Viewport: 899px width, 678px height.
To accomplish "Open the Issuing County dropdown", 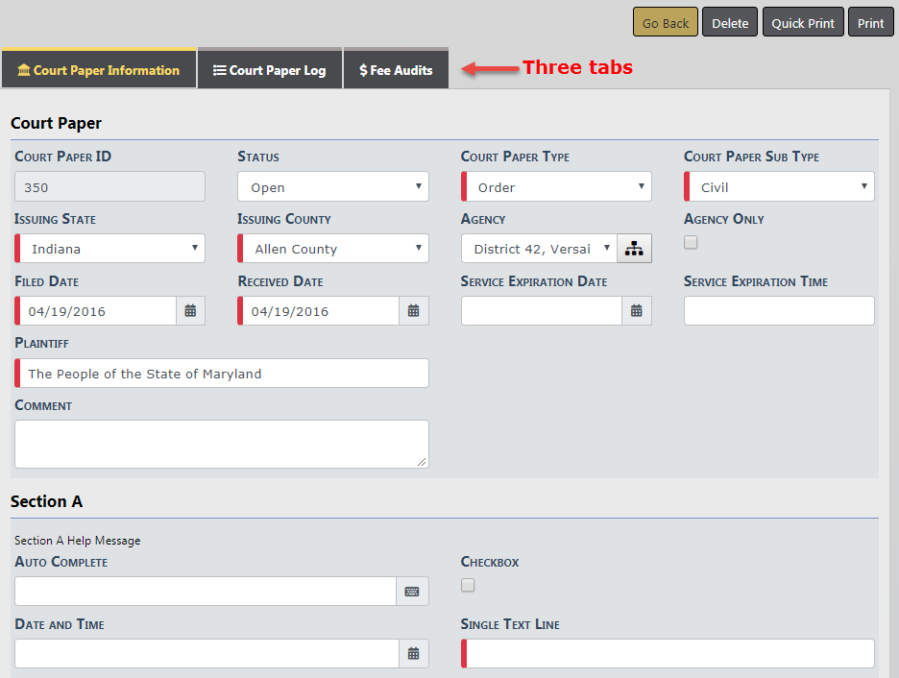I will tap(332, 249).
